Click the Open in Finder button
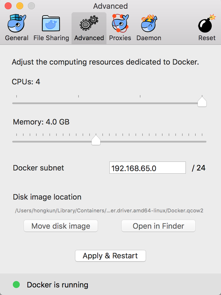Viewport: 221px width, 295px height. coord(158,226)
